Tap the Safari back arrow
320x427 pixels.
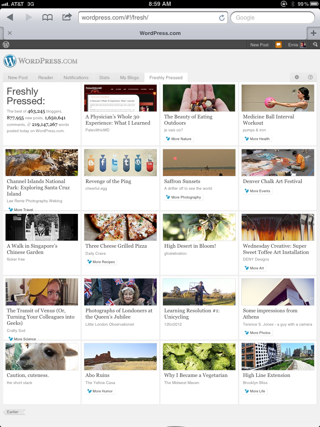click(x=10, y=18)
